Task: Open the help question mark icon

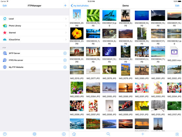Action: pyautogui.click(x=5, y=134)
